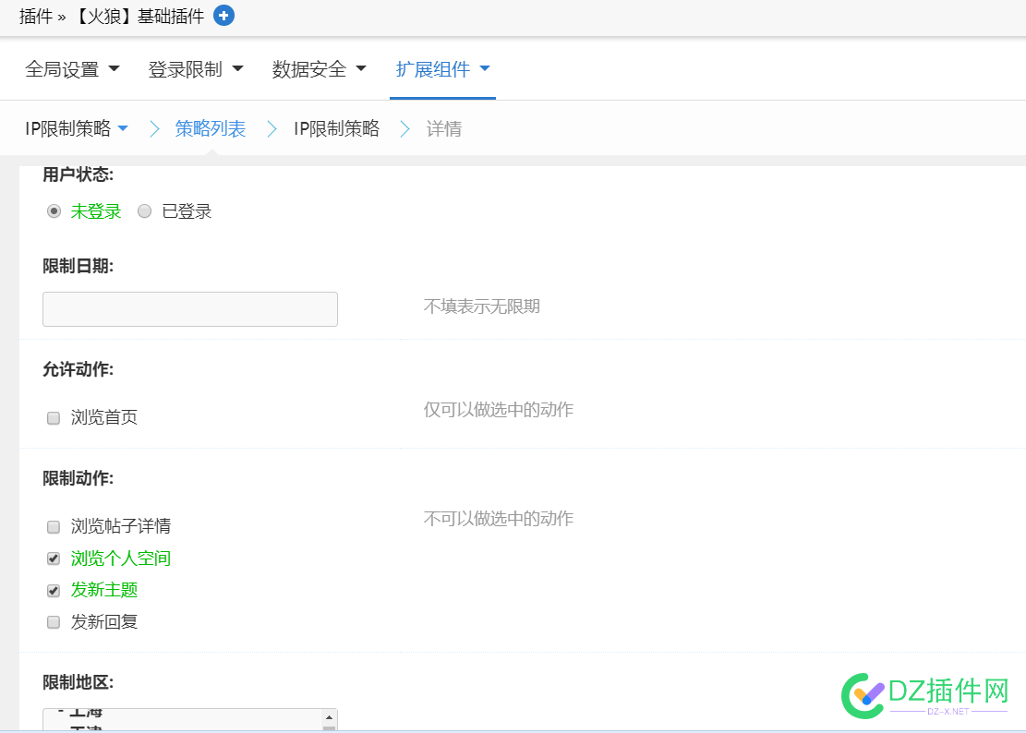
Task: Enable the 浏览首页 checkbox
Action: point(54,418)
